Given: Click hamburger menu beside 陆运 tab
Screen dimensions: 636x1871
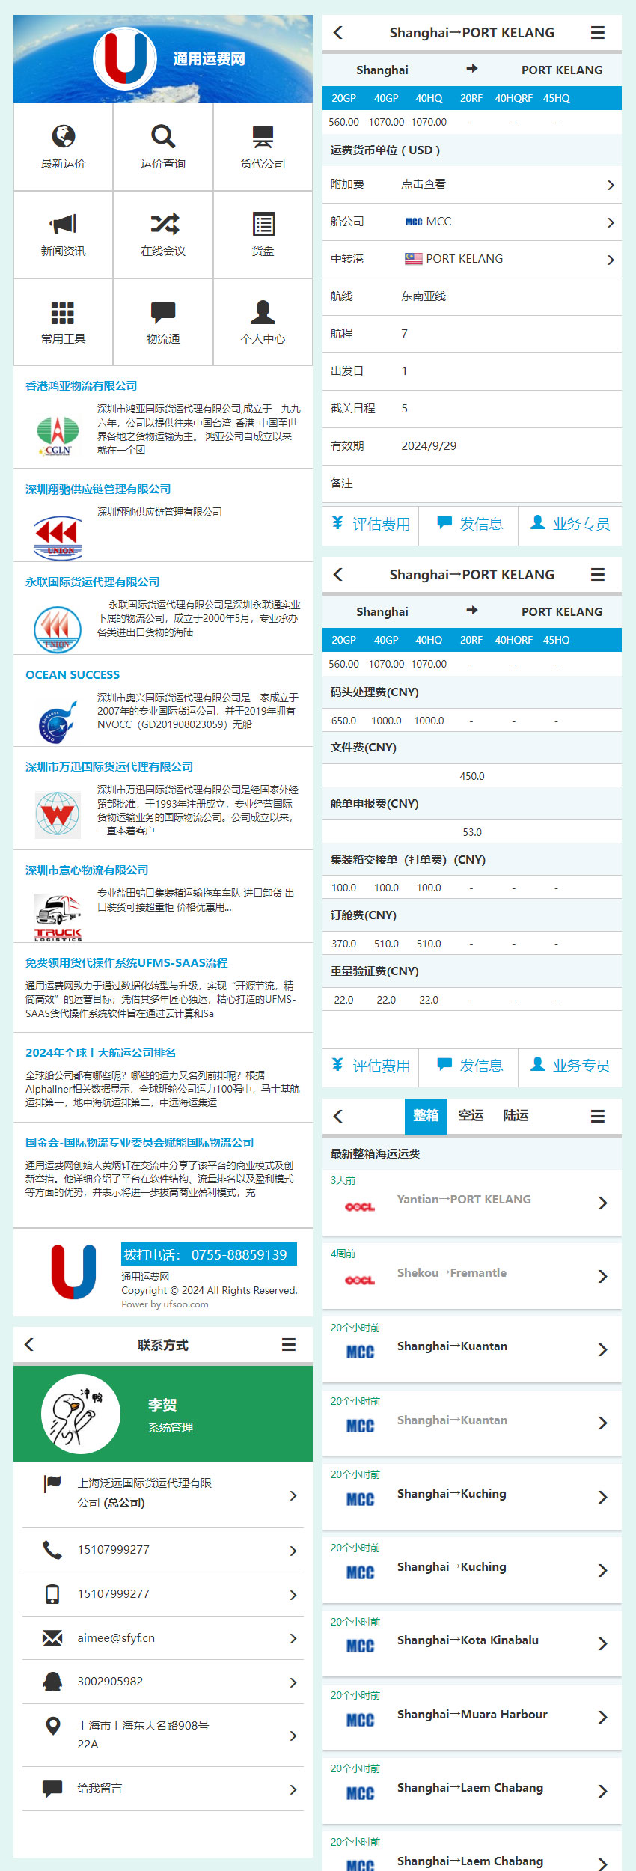Looking at the screenshot, I should (598, 1117).
